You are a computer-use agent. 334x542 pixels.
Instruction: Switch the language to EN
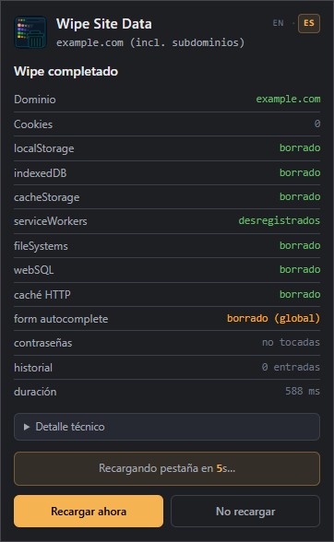(278, 23)
